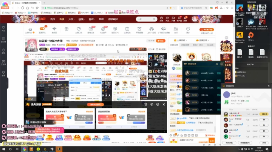Search inside the 英雄战绩 panel magnifier
This screenshot has height=152, width=272.
(217, 64)
